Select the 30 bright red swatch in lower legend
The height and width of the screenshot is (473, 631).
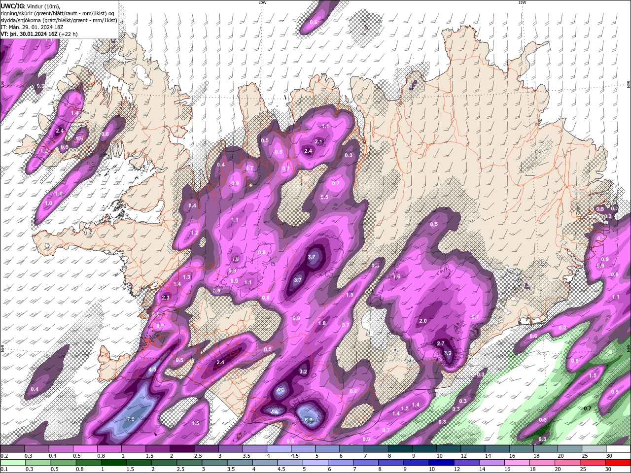coord(618,463)
